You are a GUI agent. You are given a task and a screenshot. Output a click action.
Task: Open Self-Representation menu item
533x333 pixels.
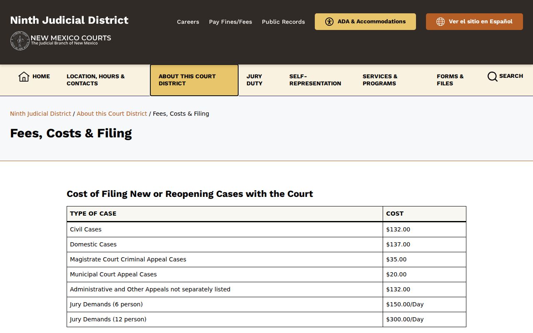[315, 80]
